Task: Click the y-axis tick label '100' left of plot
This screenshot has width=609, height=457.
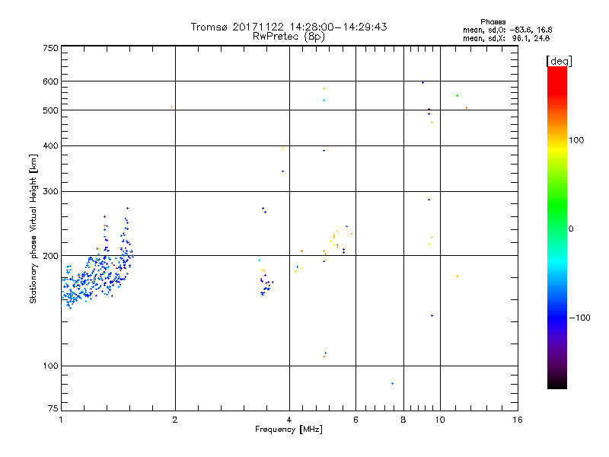Action: 50,366
